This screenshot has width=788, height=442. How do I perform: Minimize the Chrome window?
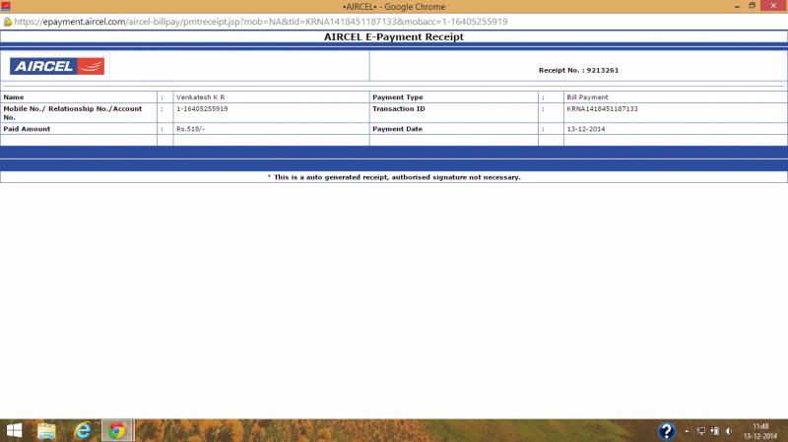(737, 6)
